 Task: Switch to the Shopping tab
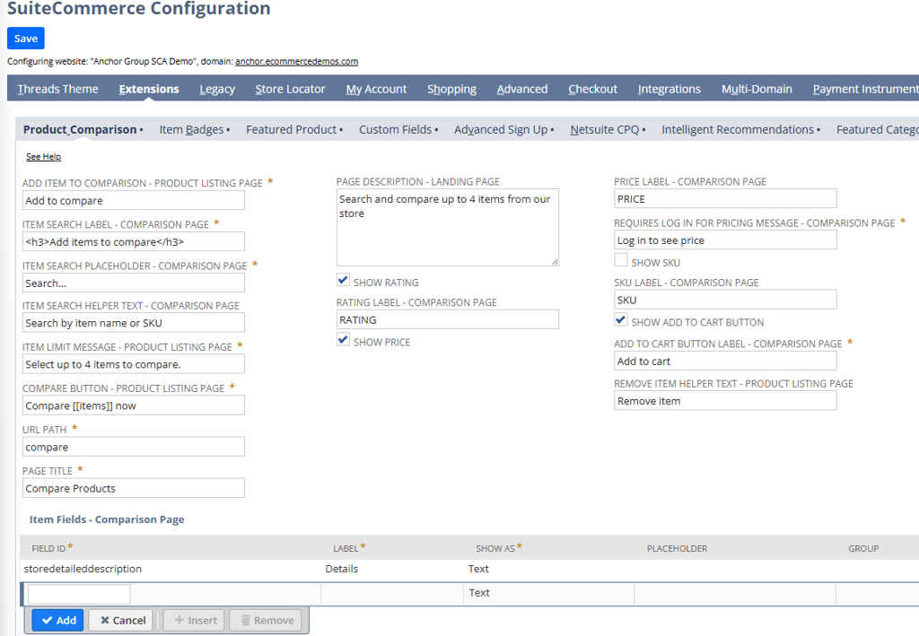[x=451, y=89]
